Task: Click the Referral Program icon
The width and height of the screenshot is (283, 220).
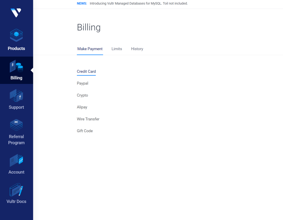Action: [x=16, y=125]
